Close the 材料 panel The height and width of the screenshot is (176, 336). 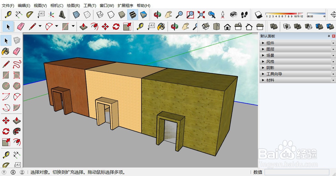[333, 80]
